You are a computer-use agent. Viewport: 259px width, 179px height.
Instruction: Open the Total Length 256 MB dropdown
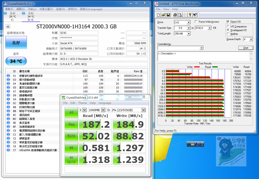(x=188, y=34)
